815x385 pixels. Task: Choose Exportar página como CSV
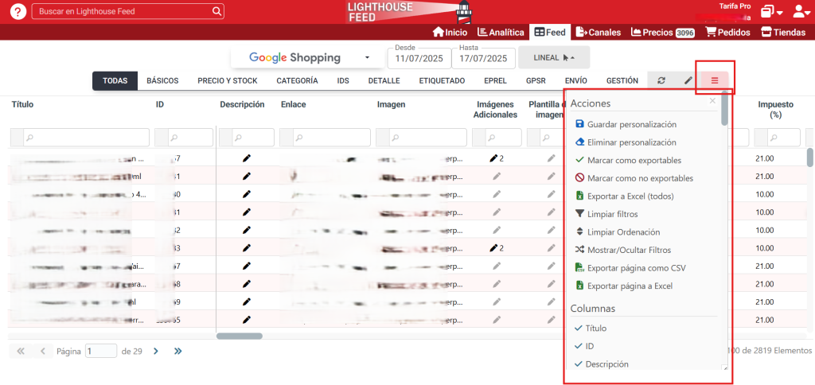tap(630, 268)
